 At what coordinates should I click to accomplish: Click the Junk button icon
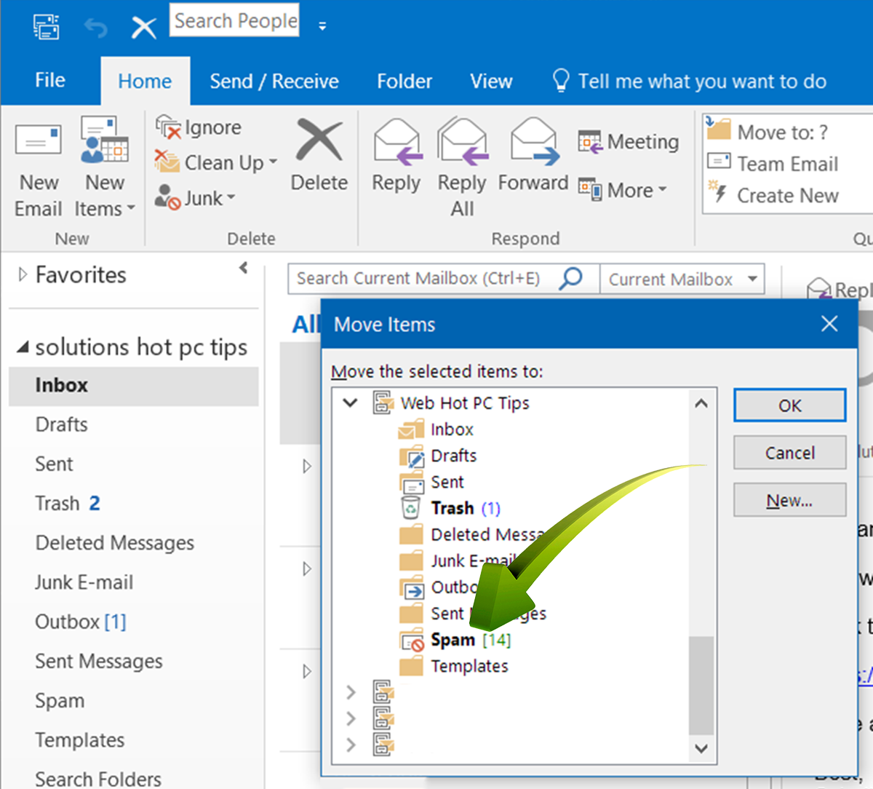pos(167,197)
